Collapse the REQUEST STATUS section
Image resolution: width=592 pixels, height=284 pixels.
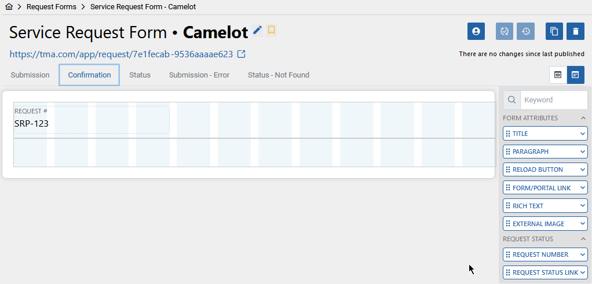583,239
